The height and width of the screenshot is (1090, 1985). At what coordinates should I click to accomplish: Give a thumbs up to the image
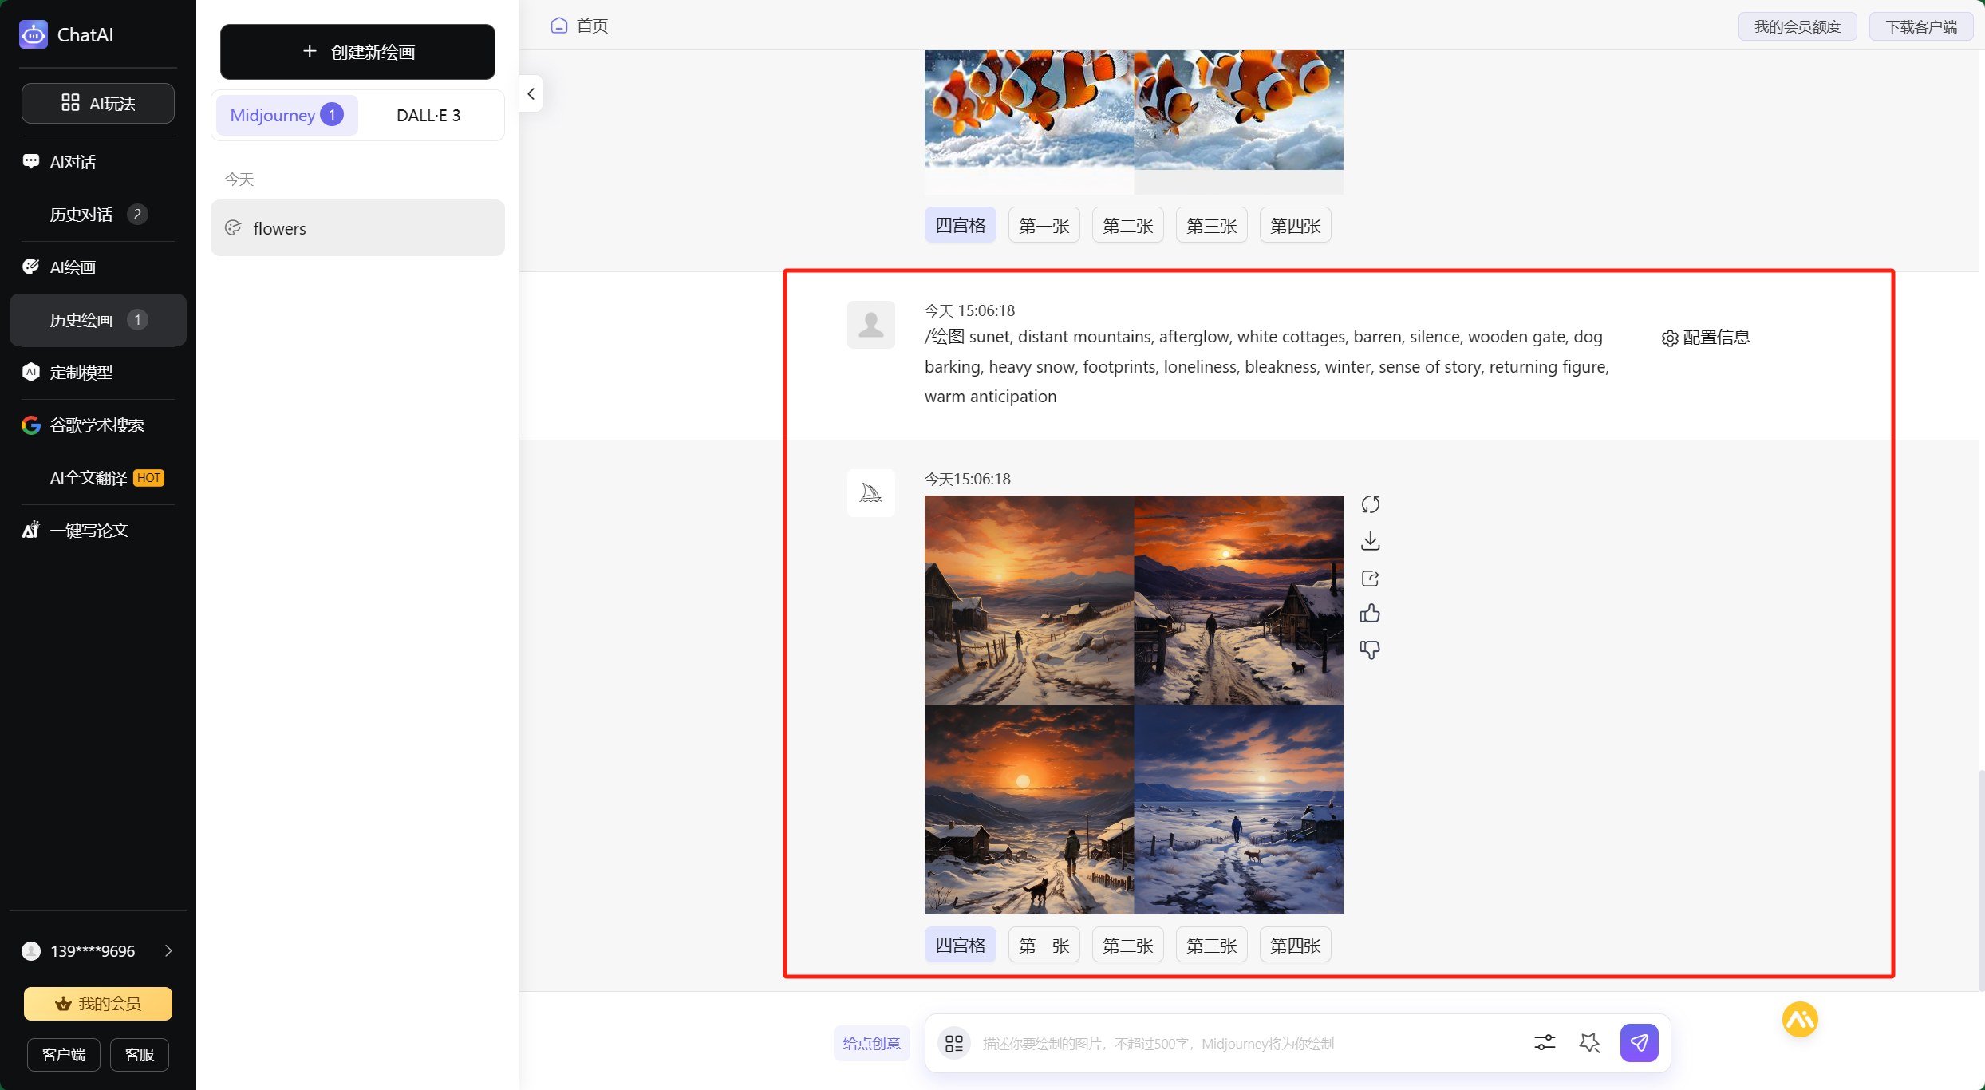coord(1370,614)
